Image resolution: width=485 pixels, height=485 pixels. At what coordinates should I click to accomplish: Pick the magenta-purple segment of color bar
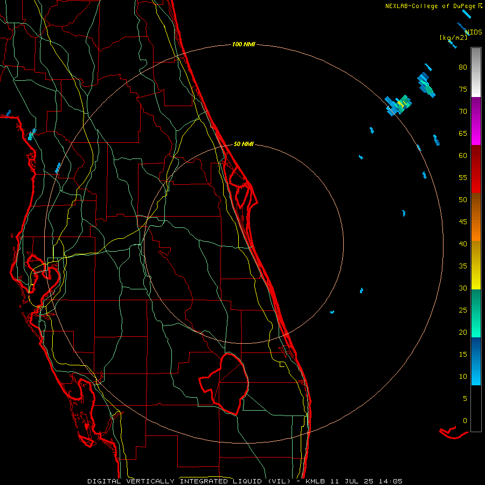(476, 121)
